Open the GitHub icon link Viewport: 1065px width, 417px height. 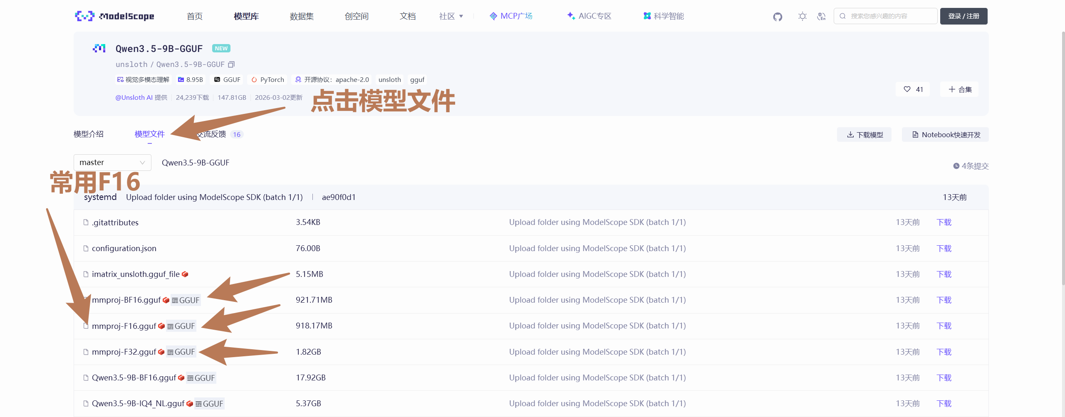[x=778, y=17]
